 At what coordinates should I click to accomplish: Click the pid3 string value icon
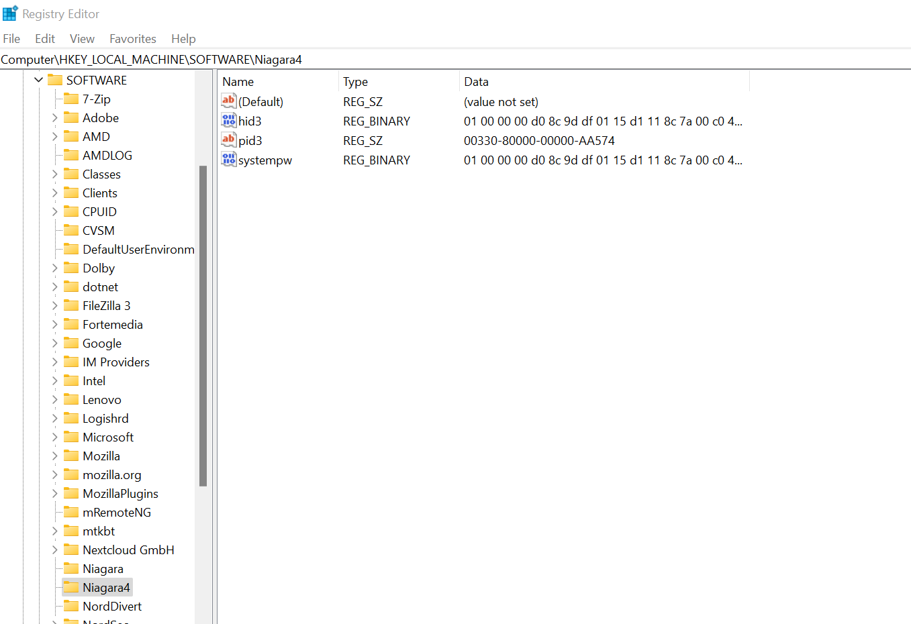[229, 140]
